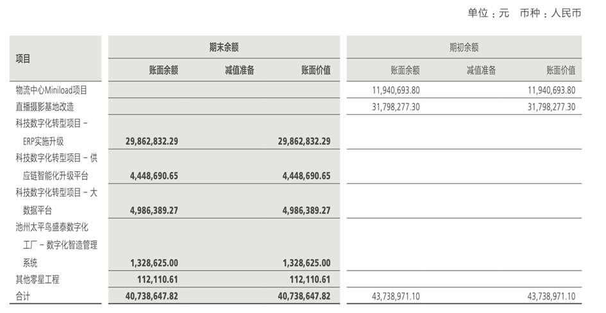Screen dimensions: 606x313
Task: Click total 43,738,971.10 under 期初 账面余额
Action: click(x=396, y=296)
